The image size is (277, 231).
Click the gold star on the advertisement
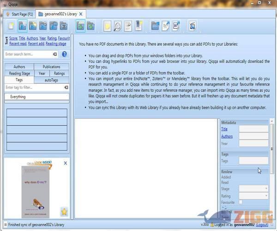pos(64,212)
